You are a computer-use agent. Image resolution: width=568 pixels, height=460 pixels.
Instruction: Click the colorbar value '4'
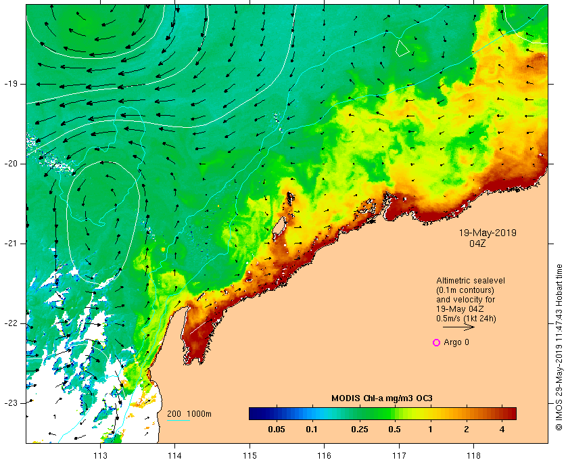(502, 430)
